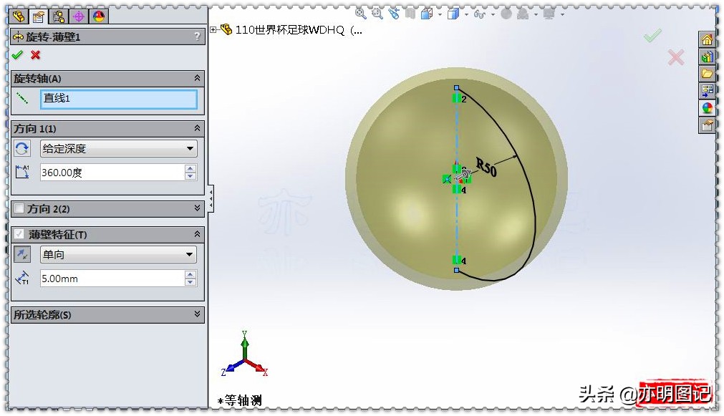Image resolution: width=724 pixels, height=416 pixels.
Task: Enable the 方向2(2) direction checkbox
Action: click(x=19, y=208)
